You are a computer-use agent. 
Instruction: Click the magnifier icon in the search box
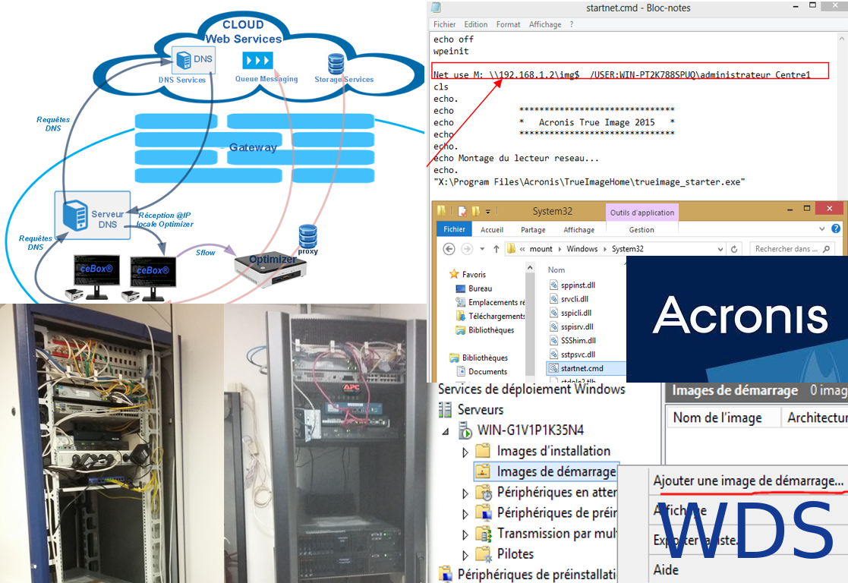(x=826, y=249)
